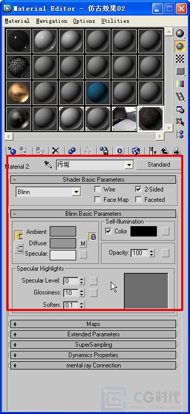This screenshot has height=414, width=190.
Task: Open the material name dropdown arrow
Action: (x=129, y=165)
